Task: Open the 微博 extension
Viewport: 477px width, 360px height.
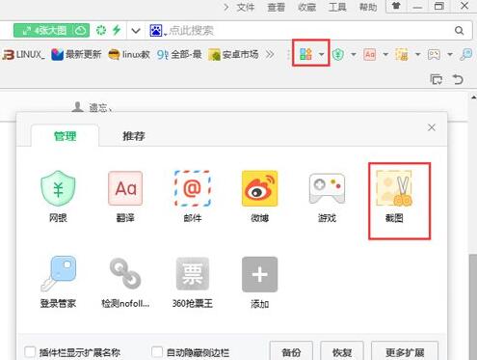Action: [x=259, y=196]
